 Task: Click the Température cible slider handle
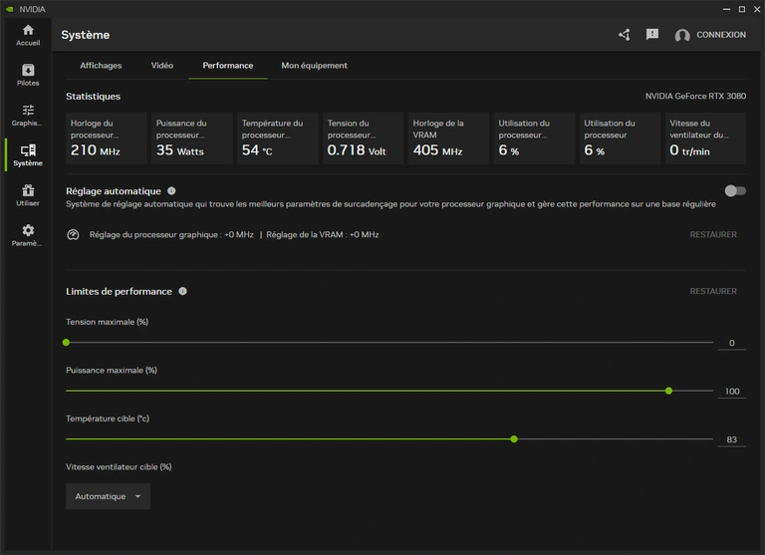[x=514, y=438]
